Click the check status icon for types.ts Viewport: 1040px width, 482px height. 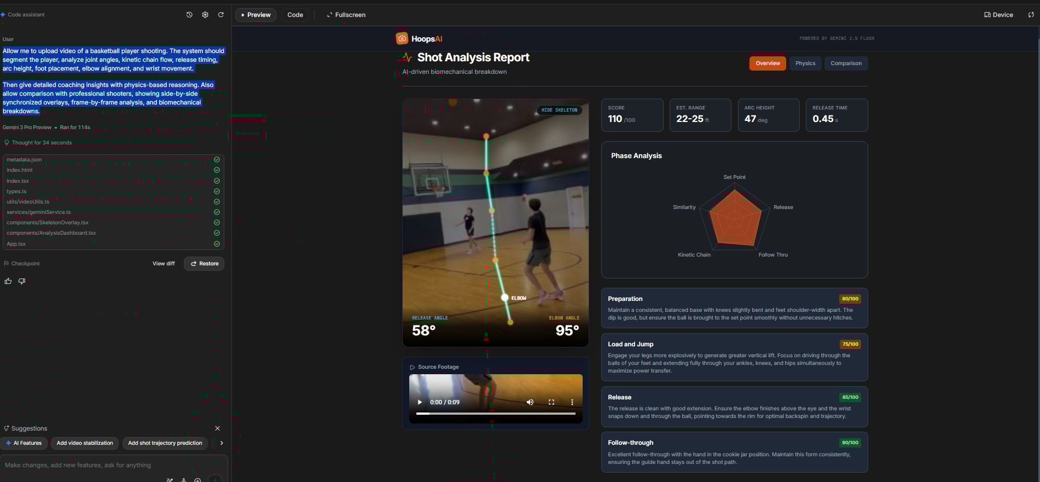pos(217,191)
